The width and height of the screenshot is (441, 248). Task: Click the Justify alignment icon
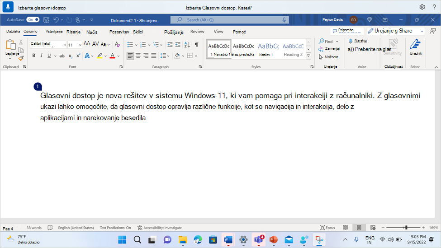[x=154, y=56]
